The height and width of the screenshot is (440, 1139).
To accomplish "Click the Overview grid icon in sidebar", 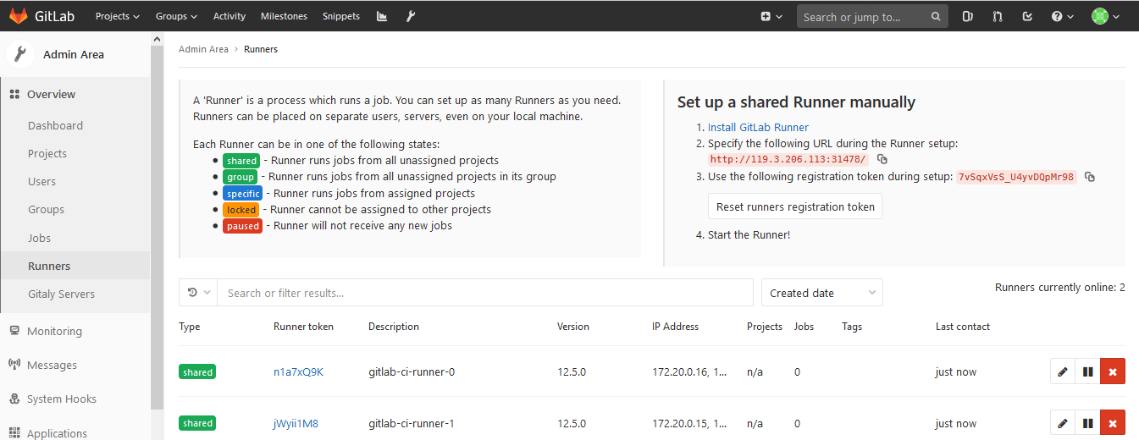I will (x=14, y=94).
